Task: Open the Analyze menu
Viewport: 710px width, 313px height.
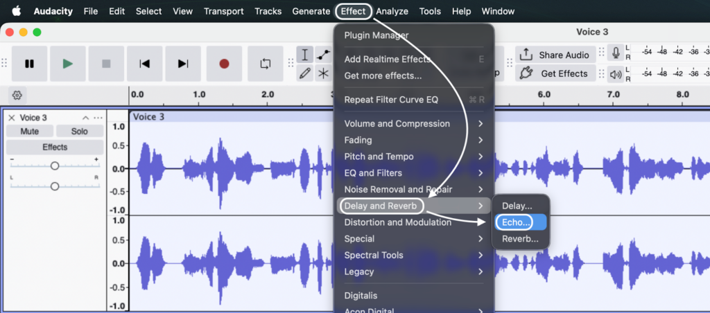Action: (392, 11)
